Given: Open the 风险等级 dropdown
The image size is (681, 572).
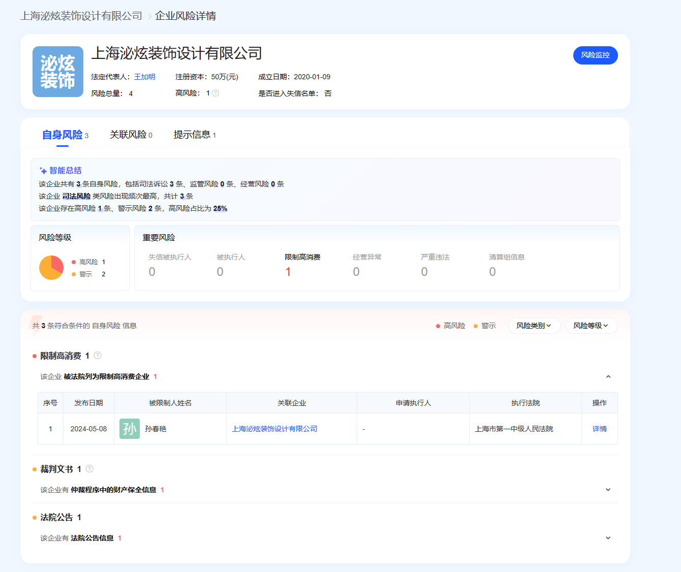Looking at the screenshot, I should coord(591,326).
